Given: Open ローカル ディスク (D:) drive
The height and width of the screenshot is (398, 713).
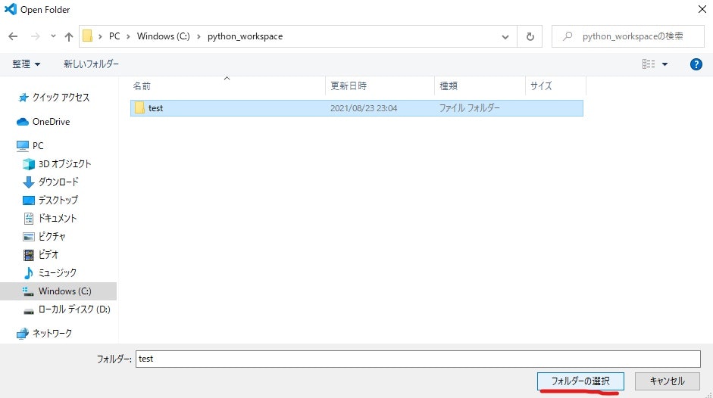Looking at the screenshot, I should coord(74,309).
